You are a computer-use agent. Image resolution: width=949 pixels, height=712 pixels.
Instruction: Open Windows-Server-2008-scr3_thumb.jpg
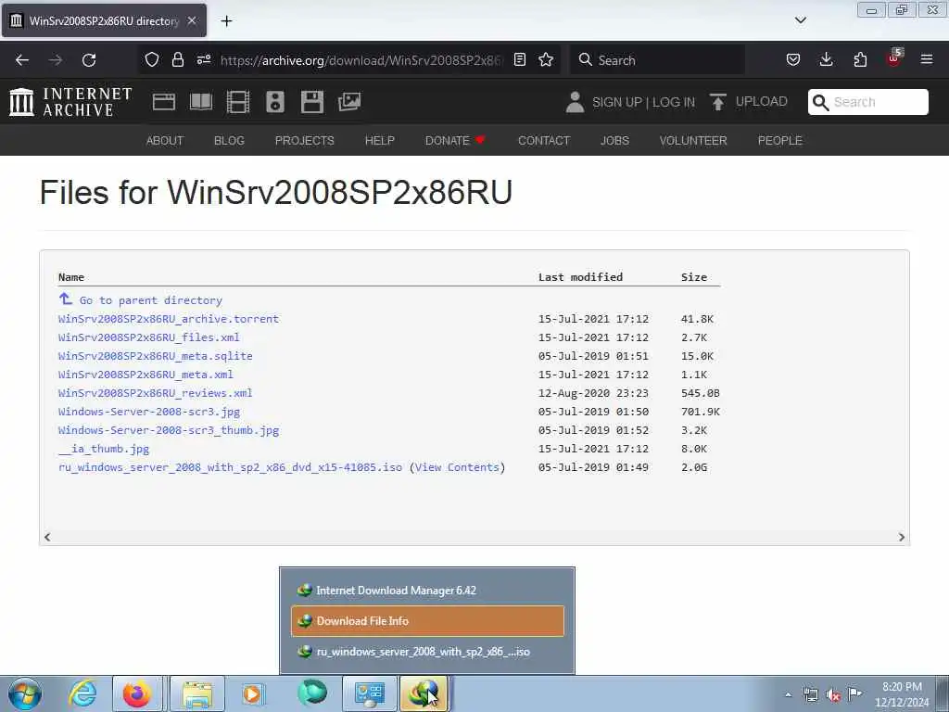coord(169,430)
